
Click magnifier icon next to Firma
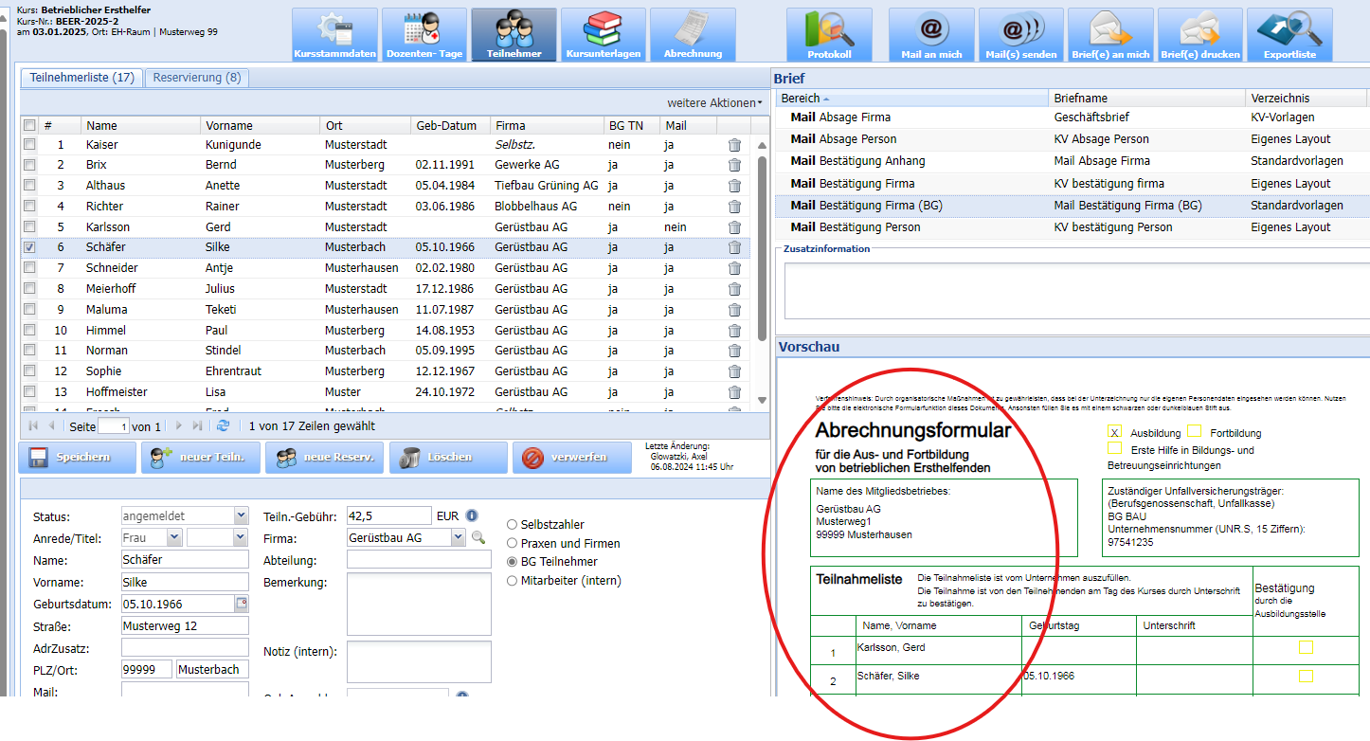click(478, 537)
